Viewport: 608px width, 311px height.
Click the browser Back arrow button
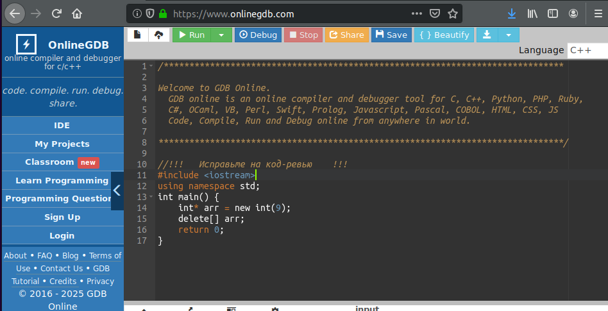(x=15, y=13)
